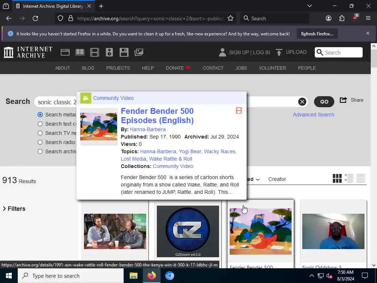Open the VOLUNTEER menu item
Viewport: 377px width, 283px height.
(x=272, y=68)
